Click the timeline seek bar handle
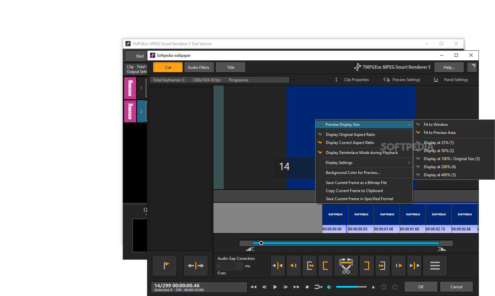This screenshot has height=296, width=495. (261, 243)
